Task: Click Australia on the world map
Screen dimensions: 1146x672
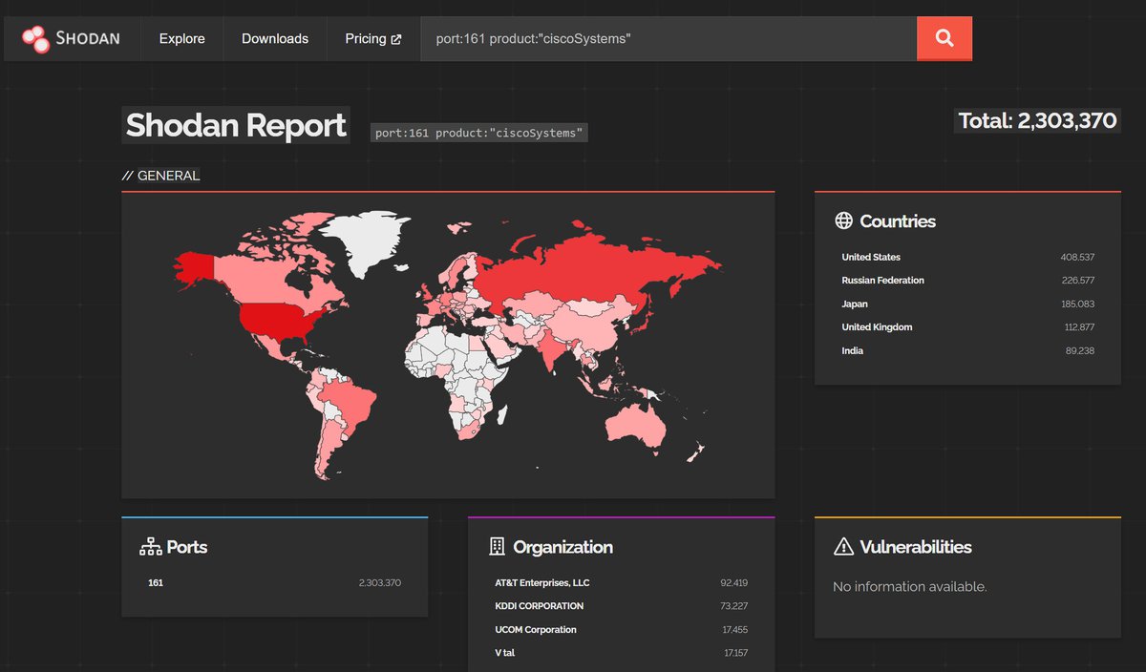Action: coord(636,422)
